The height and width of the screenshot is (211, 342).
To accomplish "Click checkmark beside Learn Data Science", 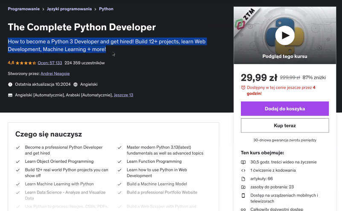I will (18, 193).
